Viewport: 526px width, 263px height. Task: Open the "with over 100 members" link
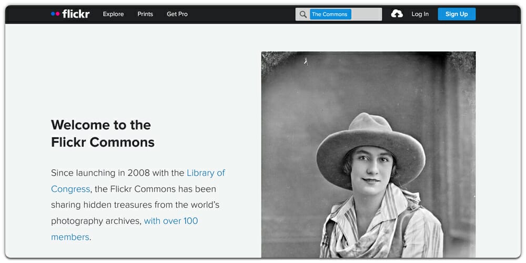[x=125, y=229]
